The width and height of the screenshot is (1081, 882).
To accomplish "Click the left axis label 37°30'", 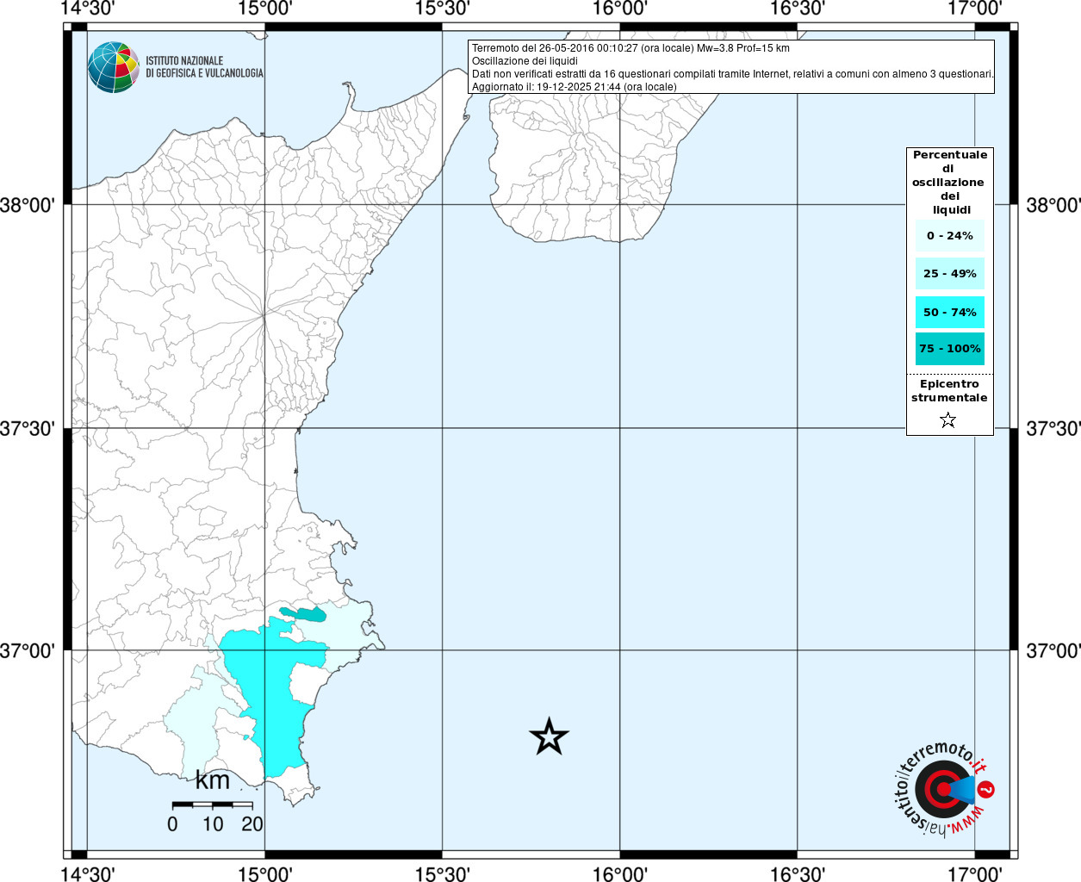I will [x=28, y=428].
